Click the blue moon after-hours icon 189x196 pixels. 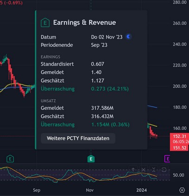128,37
